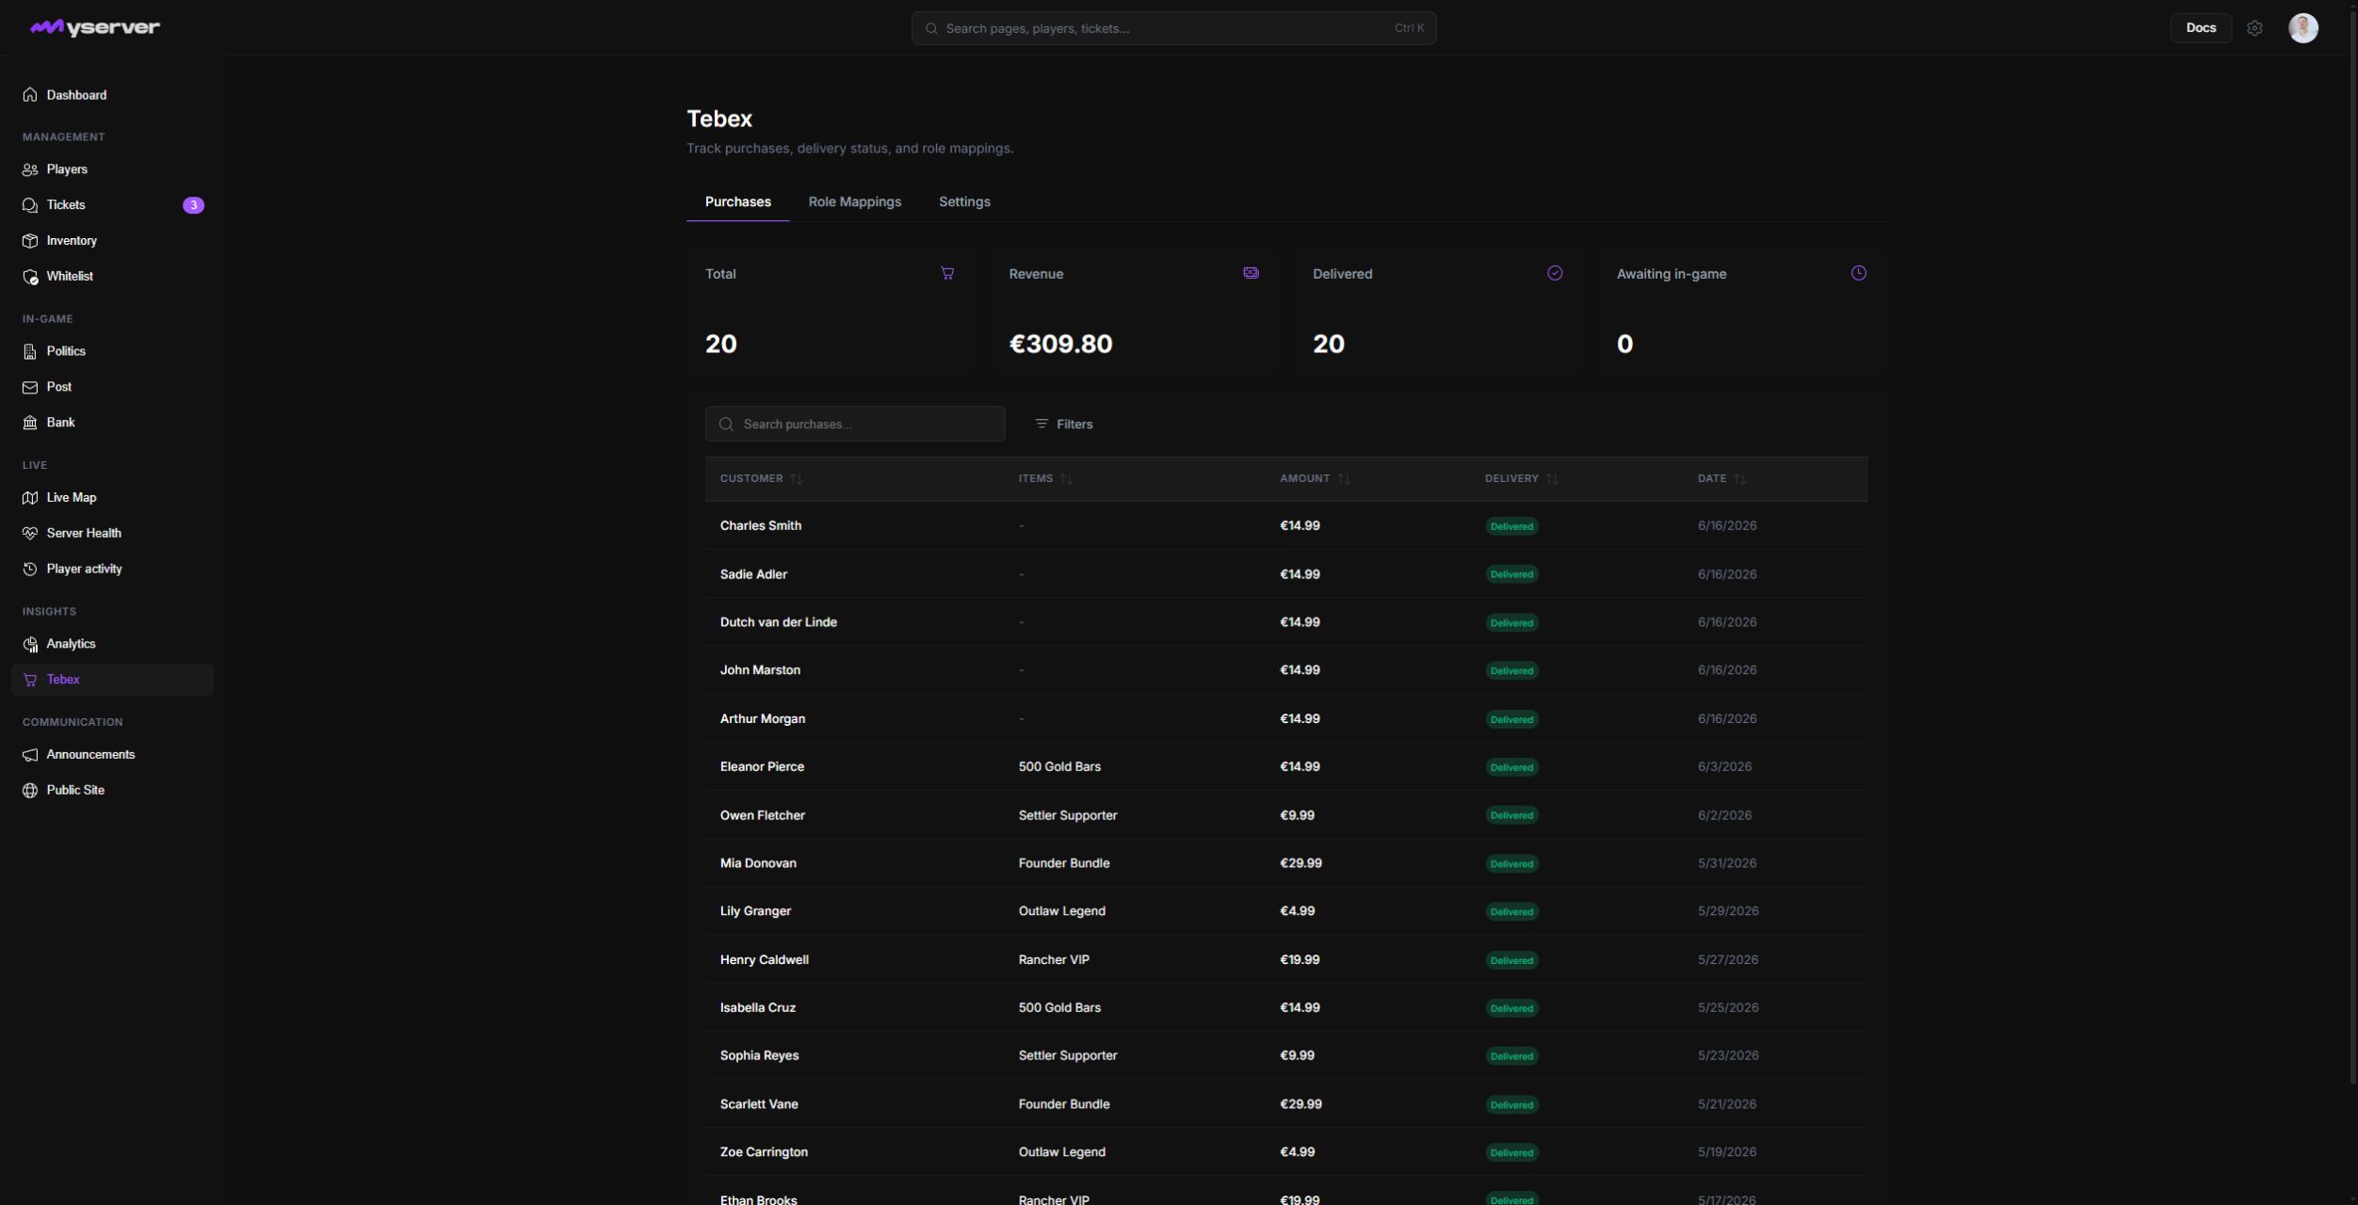This screenshot has height=1205, width=2358.
Task: Click the Bank icon in sidebar
Action: pos(30,423)
